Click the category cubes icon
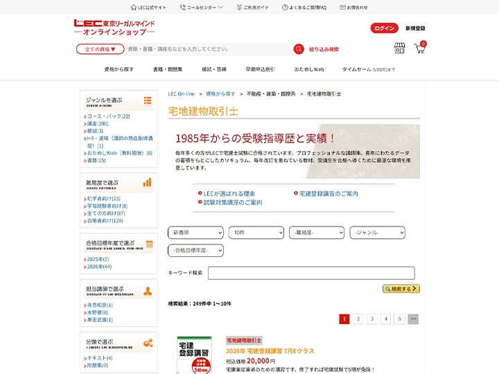 coord(148,343)
